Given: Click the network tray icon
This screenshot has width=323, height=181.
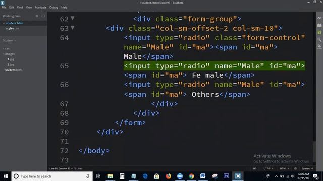Looking at the screenshot, I should click(x=288, y=176).
